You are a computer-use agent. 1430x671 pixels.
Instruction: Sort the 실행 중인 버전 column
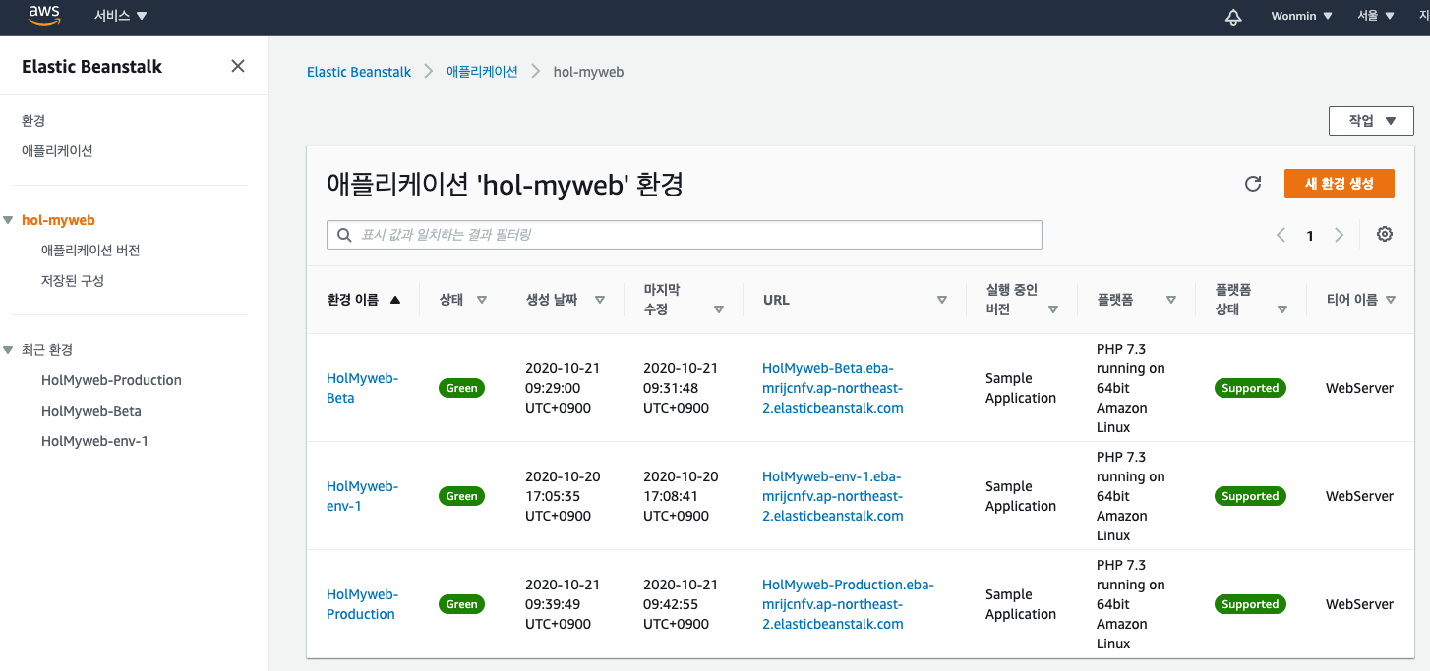pyautogui.click(x=1053, y=309)
